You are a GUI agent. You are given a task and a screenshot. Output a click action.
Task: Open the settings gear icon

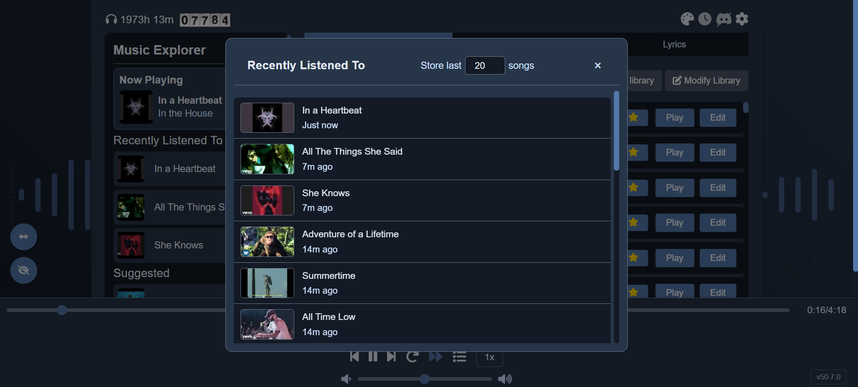[x=742, y=19]
